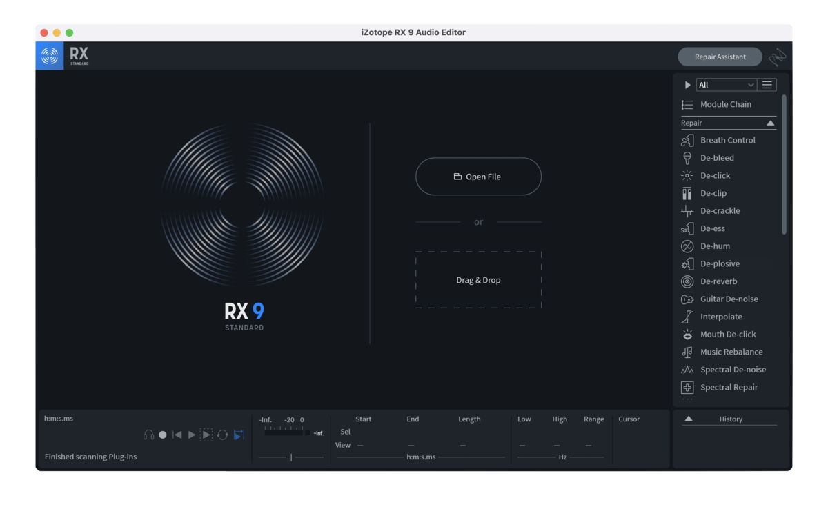Play the module list preview triangle
The width and height of the screenshot is (828, 518).
coord(687,85)
